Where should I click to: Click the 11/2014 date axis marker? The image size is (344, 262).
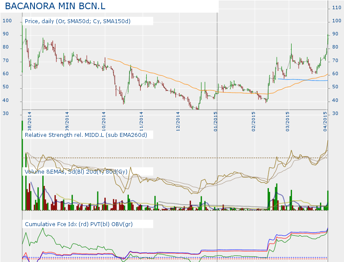pos(141,122)
